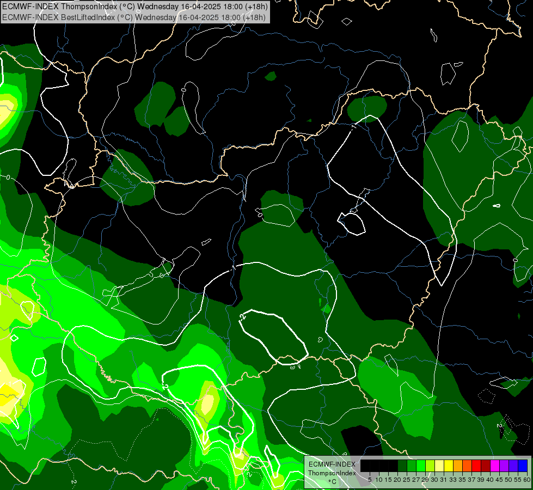The width and height of the screenshot is (533, 490).
Task: Click the ECMWF-INDEX BestLiftedIndex title line
Action: pos(133,17)
